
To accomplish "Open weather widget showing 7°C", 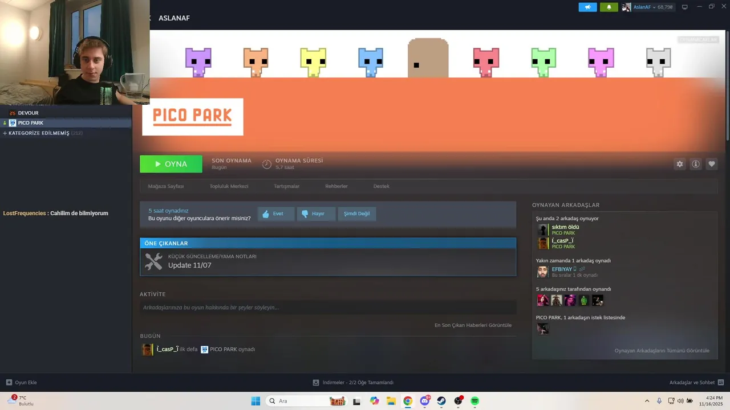I will tap(21, 400).
